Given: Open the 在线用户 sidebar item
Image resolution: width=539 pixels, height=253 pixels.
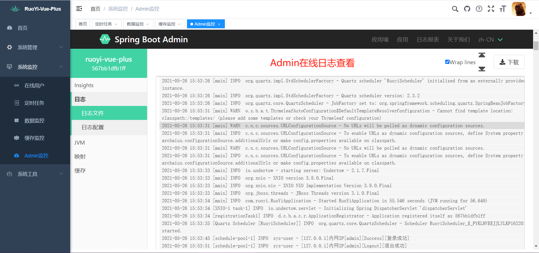Looking at the screenshot, I should [35, 85].
